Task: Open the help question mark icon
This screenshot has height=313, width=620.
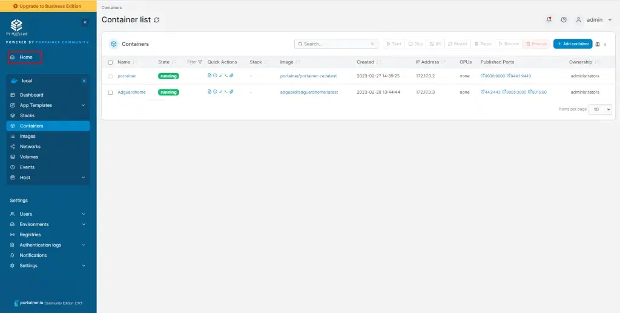Action: (x=564, y=20)
